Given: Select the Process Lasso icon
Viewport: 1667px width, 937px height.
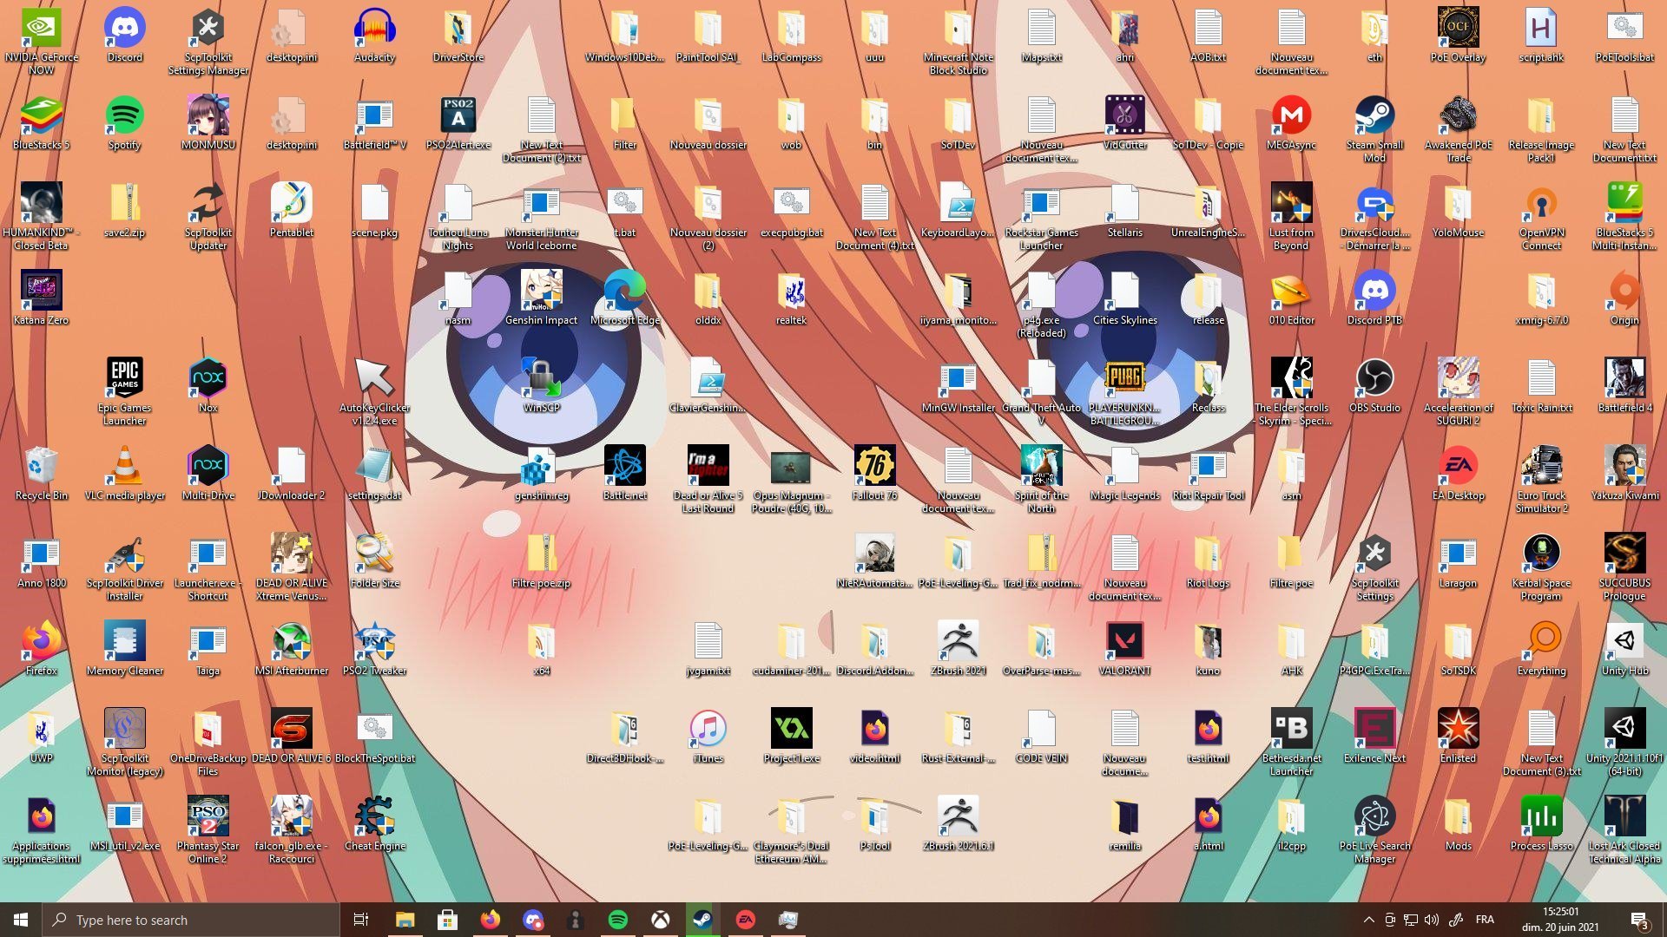Looking at the screenshot, I should tap(1542, 825).
